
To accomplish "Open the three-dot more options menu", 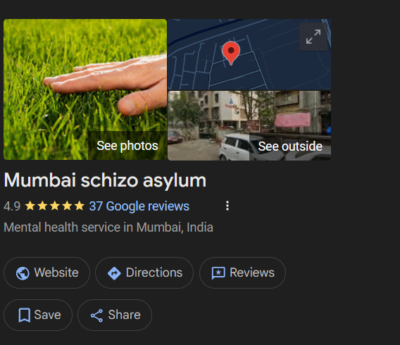I will click(227, 206).
